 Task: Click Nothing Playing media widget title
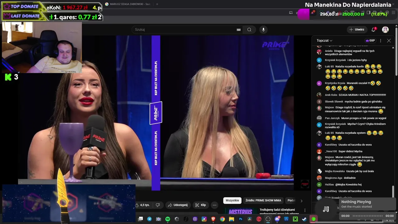click(x=356, y=202)
